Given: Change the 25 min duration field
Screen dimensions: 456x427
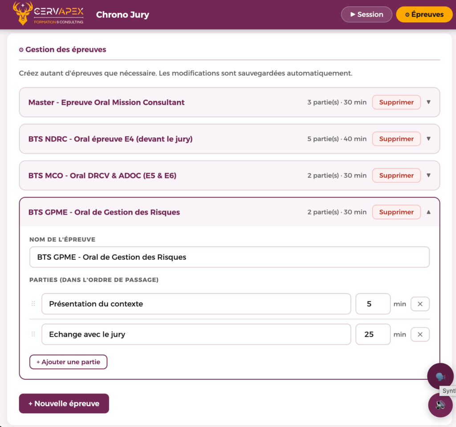Looking at the screenshot, I should coord(373,334).
